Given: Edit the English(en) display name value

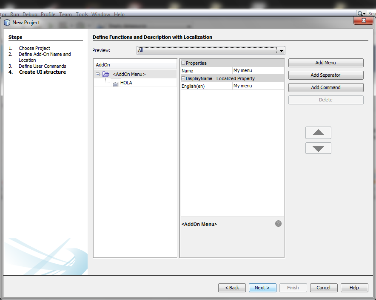Looking at the screenshot, I should click(x=258, y=86).
